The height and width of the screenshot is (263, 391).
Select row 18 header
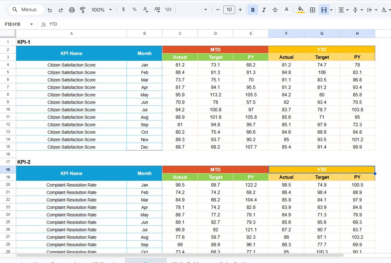(x=8, y=170)
